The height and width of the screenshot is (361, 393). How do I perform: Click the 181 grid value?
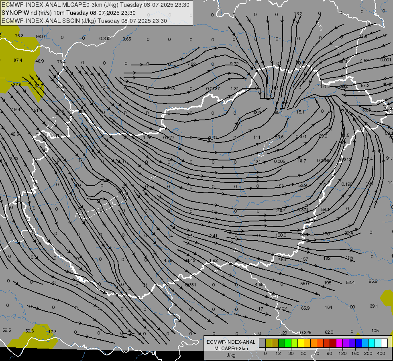click(x=257, y=162)
